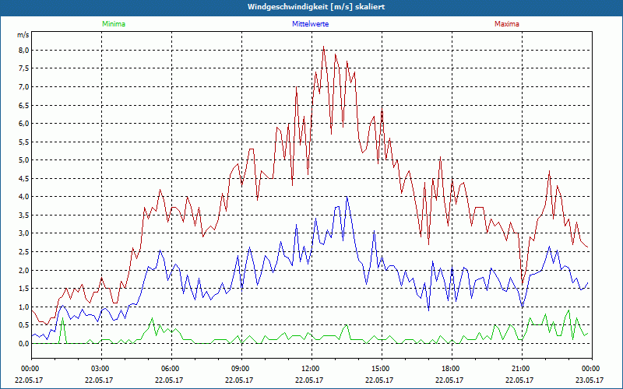Click the 7,5 y-axis value
The height and width of the screenshot is (389, 623).
24,68
